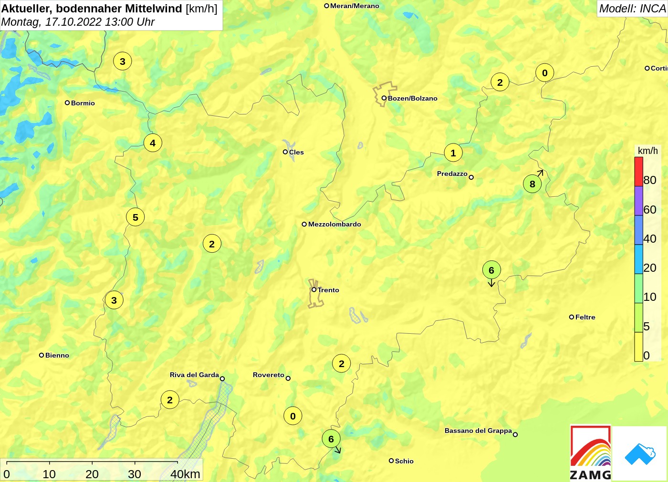Select wind station marker showing 4
This screenshot has height=482, width=668.
[153, 143]
